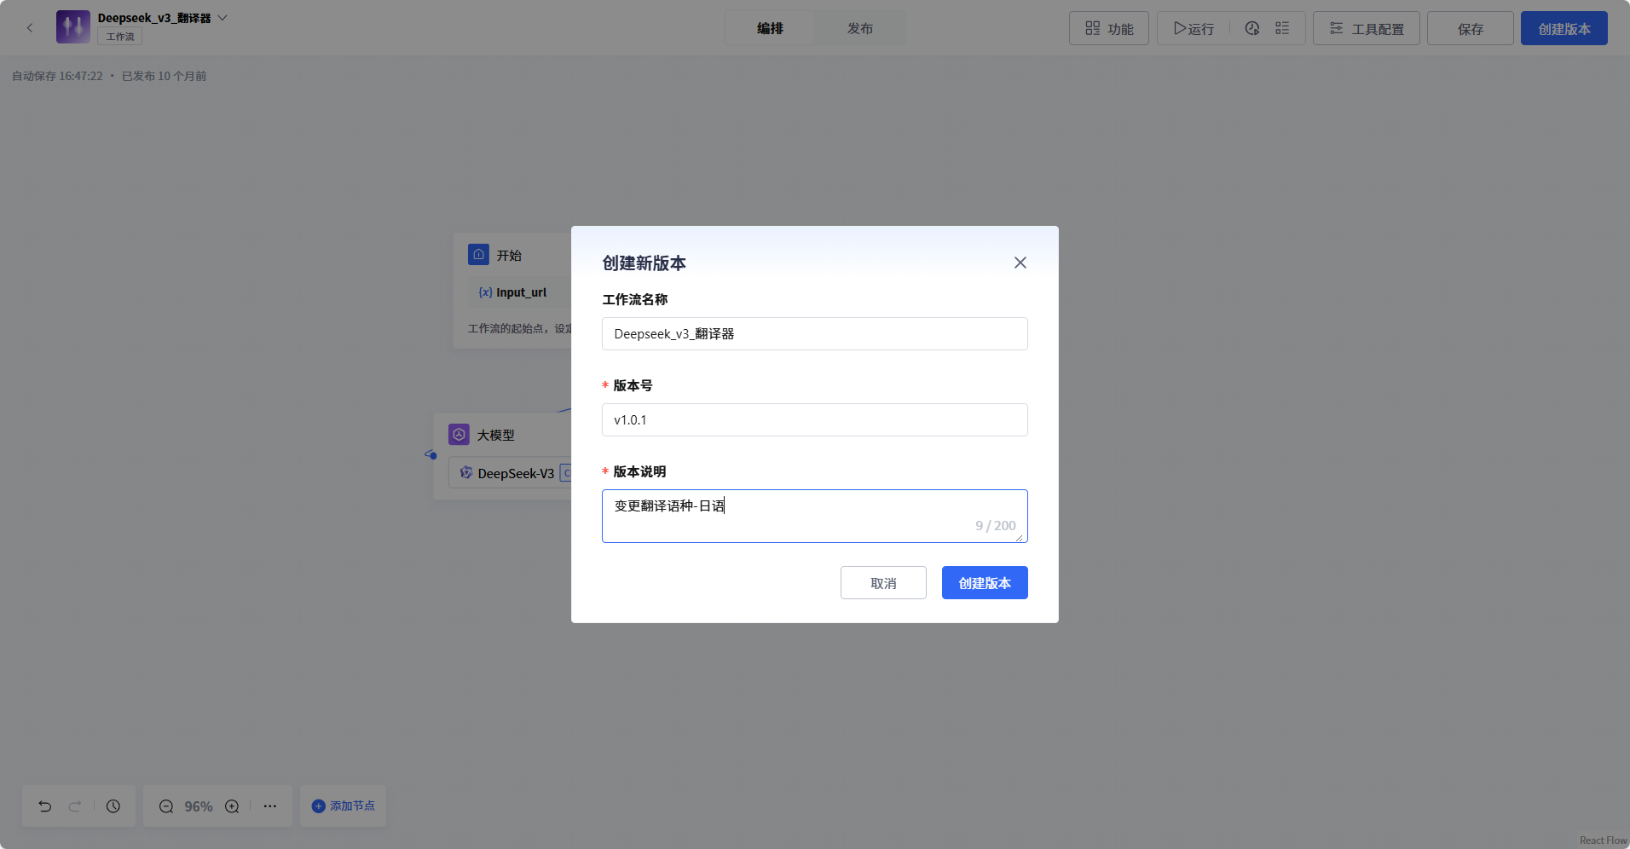Image resolution: width=1630 pixels, height=849 pixels.
Task: Click the undo arrow icon
Action: tap(45, 806)
